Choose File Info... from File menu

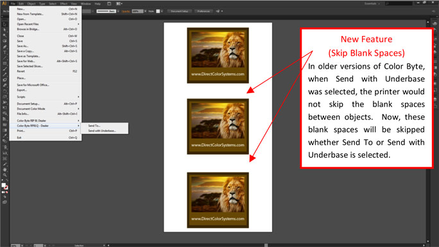point(46,114)
